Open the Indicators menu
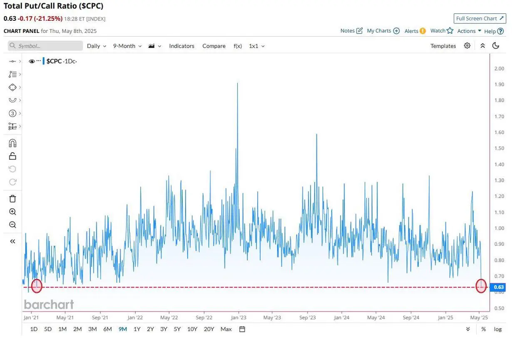This screenshot has height=338, width=512. coord(181,46)
